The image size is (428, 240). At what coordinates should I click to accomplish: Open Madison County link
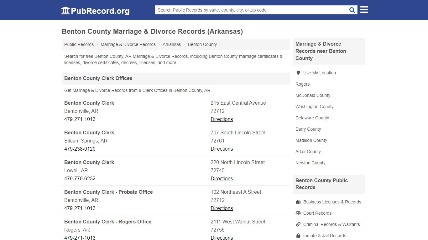[311, 140]
